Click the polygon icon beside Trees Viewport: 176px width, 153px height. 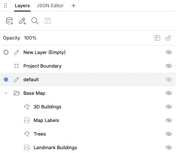(x=27, y=134)
